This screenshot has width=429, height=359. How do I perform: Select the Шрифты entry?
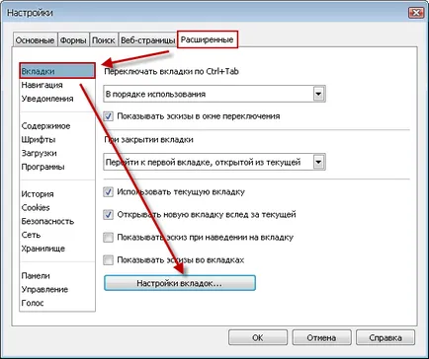coord(39,139)
